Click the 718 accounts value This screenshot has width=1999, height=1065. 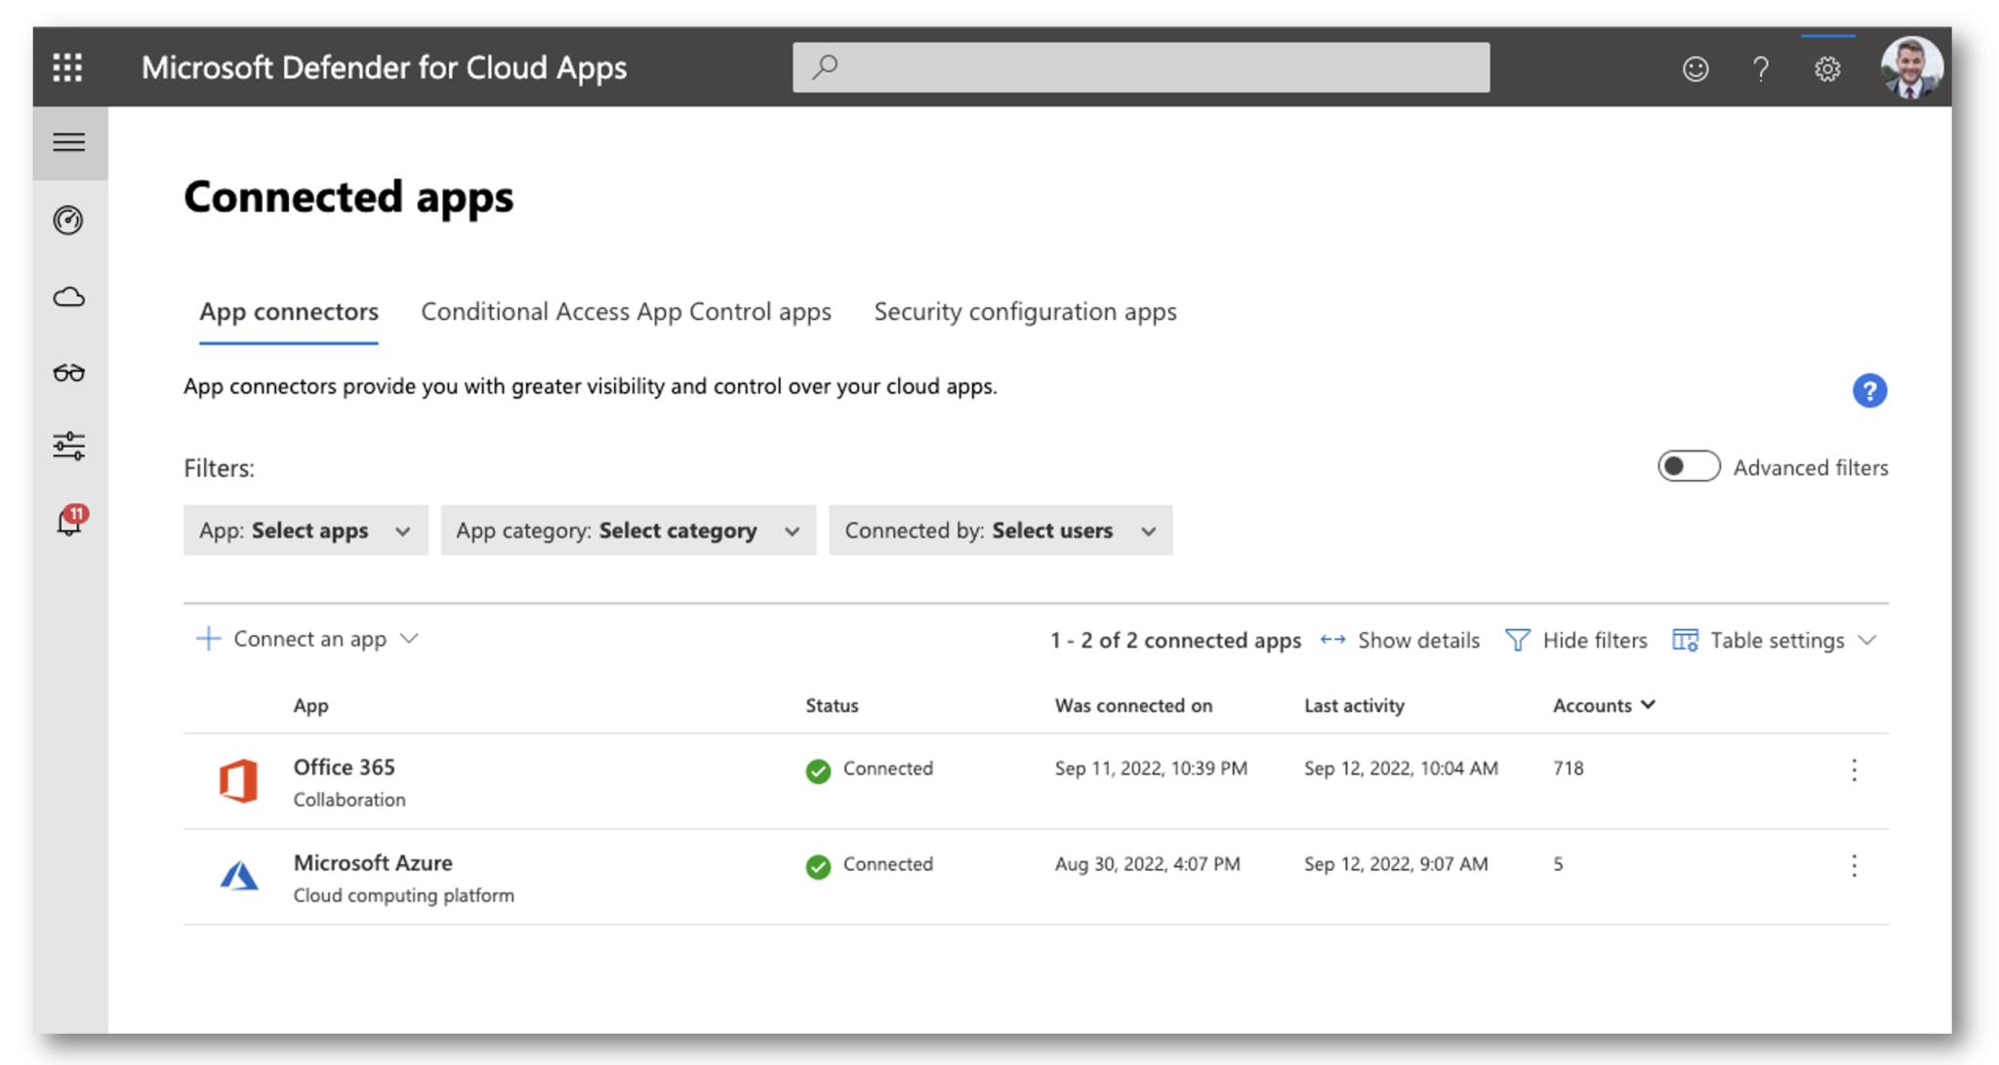1568,769
